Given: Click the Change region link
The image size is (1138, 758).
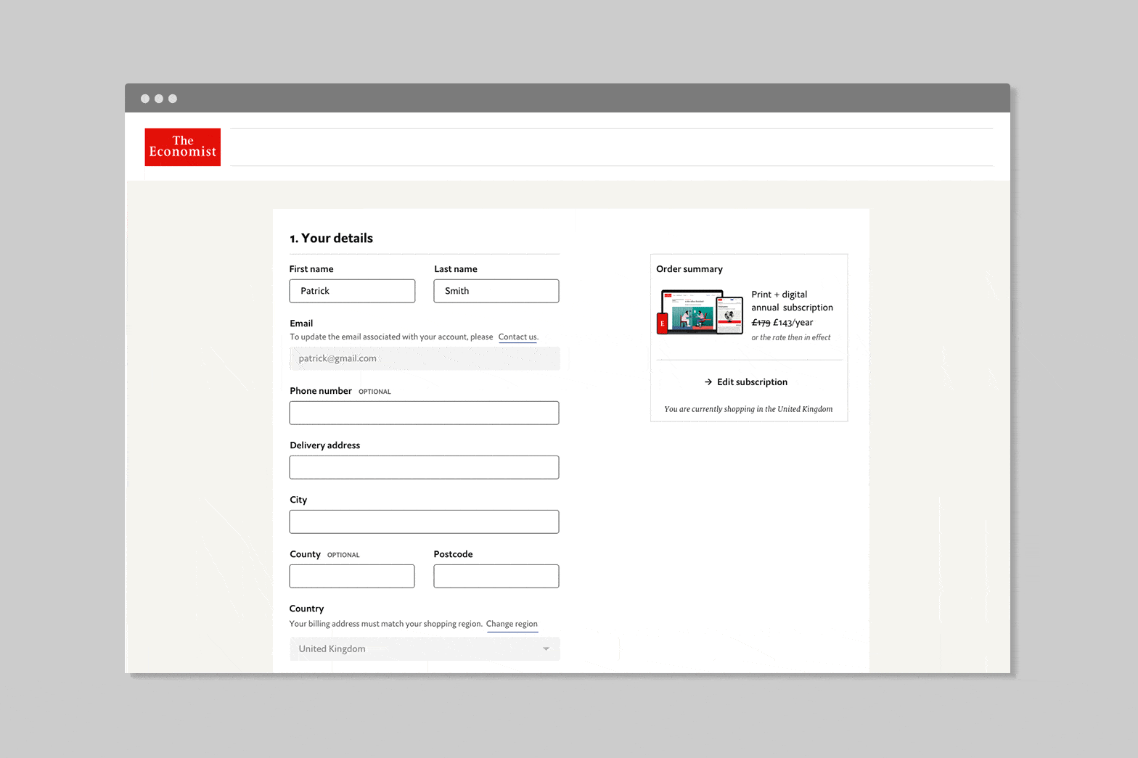Looking at the screenshot, I should point(512,624).
